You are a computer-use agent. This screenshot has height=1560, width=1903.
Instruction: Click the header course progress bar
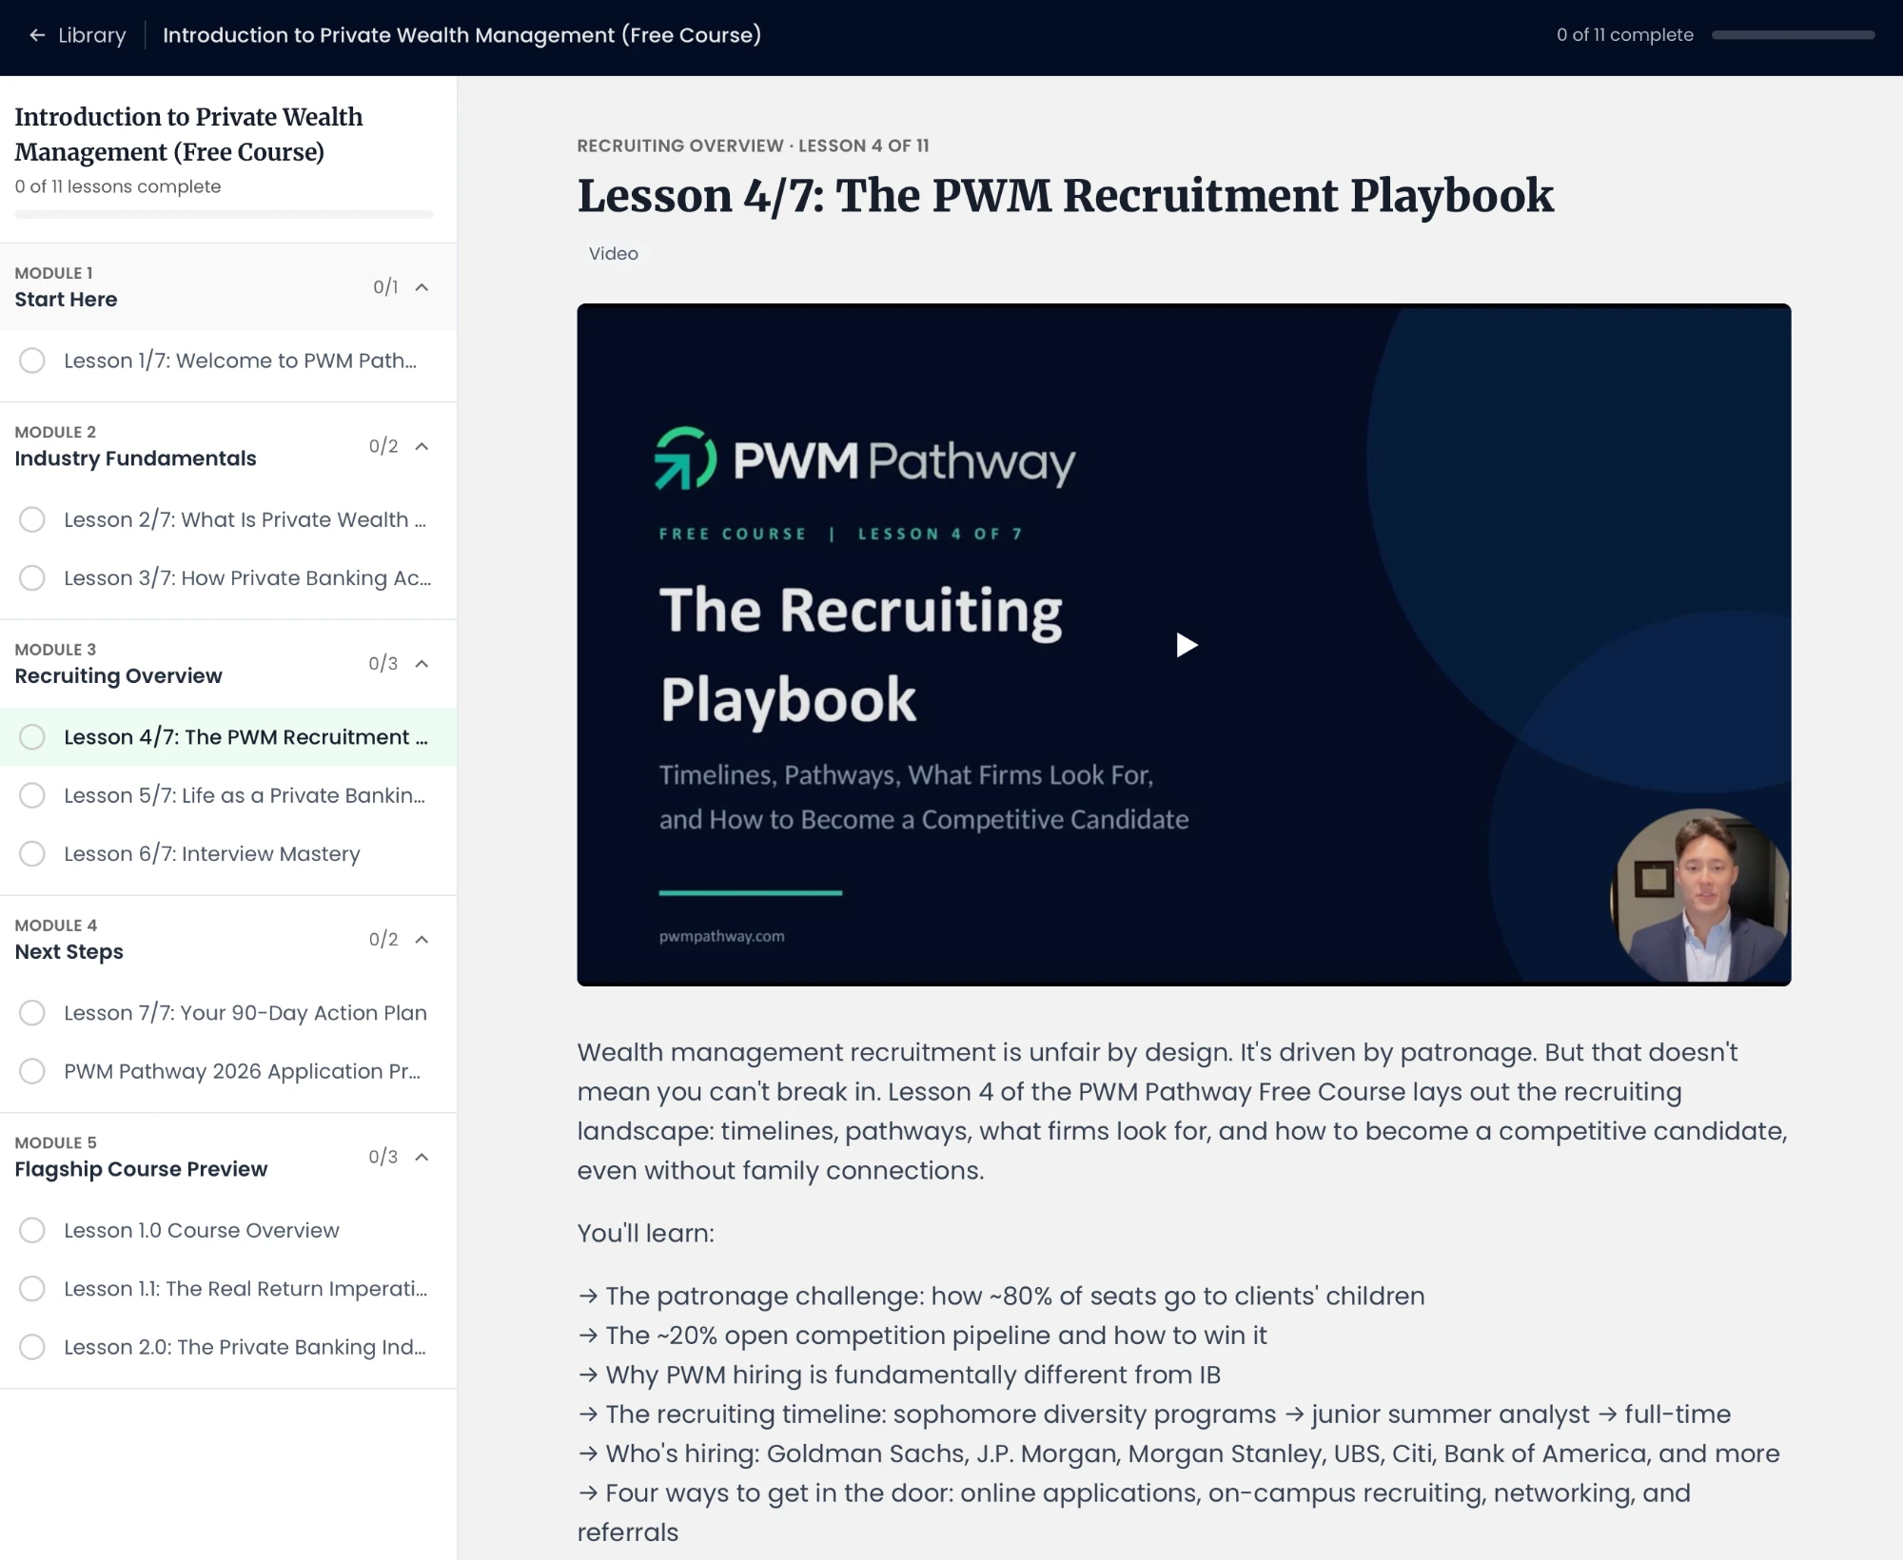coord(1794,35)
